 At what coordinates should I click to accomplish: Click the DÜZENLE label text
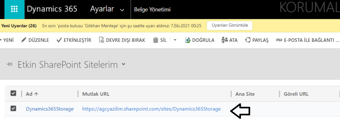click(x=39, y=40)
